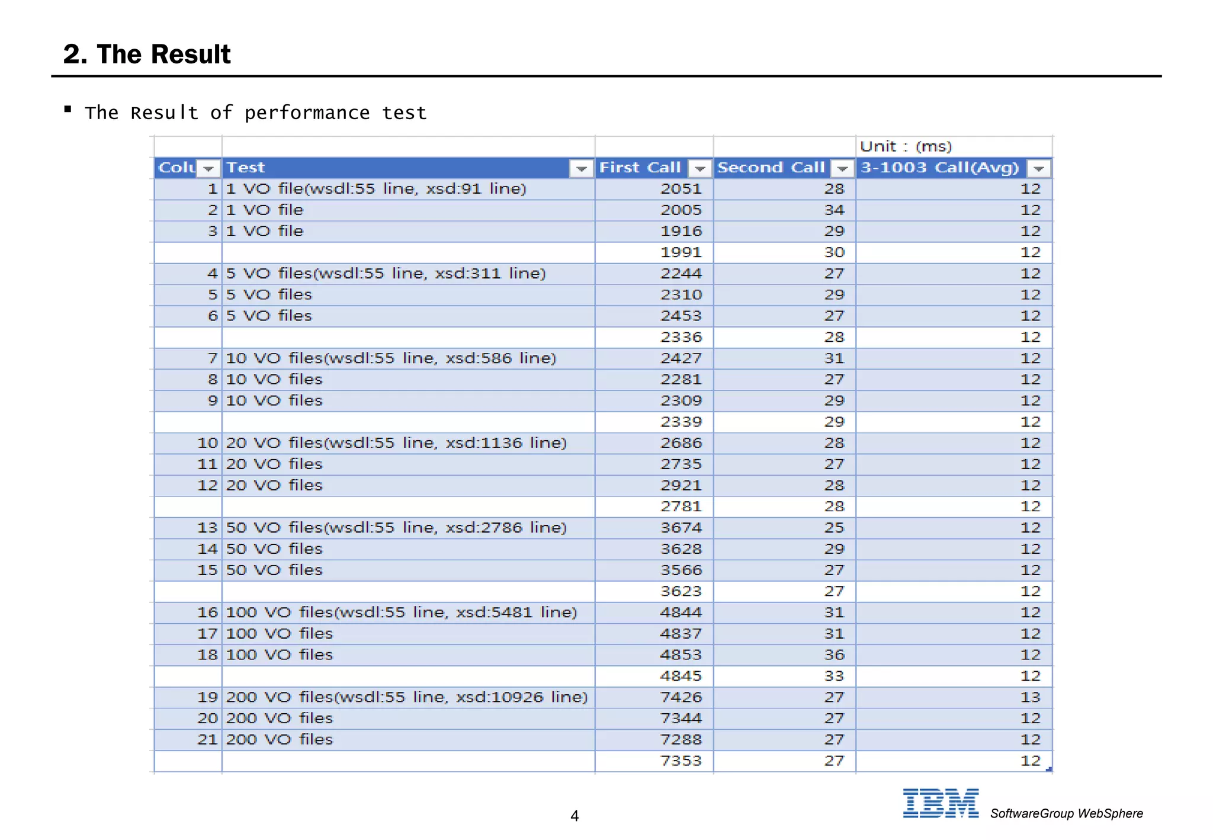Click First Call value 2005
Screen dimensions: 1213x840
654,210
